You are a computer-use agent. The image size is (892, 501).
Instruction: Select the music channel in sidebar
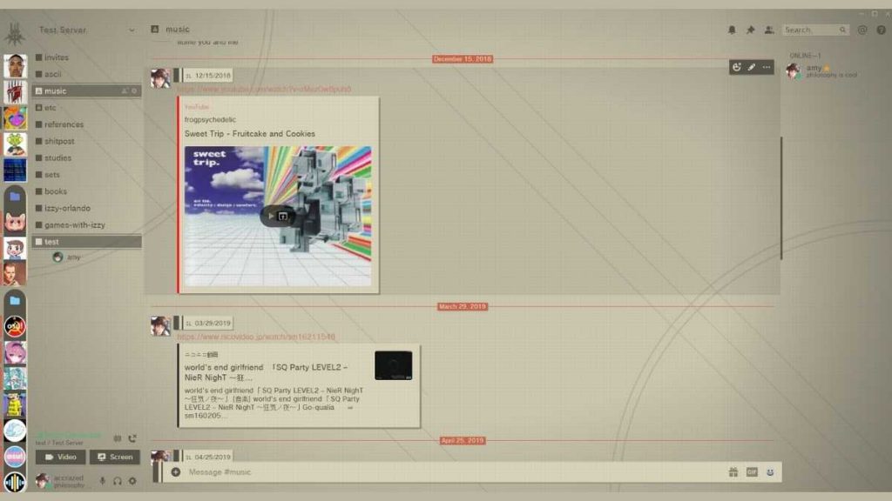point(86,90)
